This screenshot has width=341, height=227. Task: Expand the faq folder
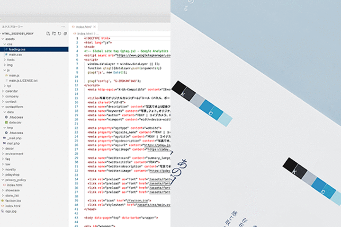3,159
